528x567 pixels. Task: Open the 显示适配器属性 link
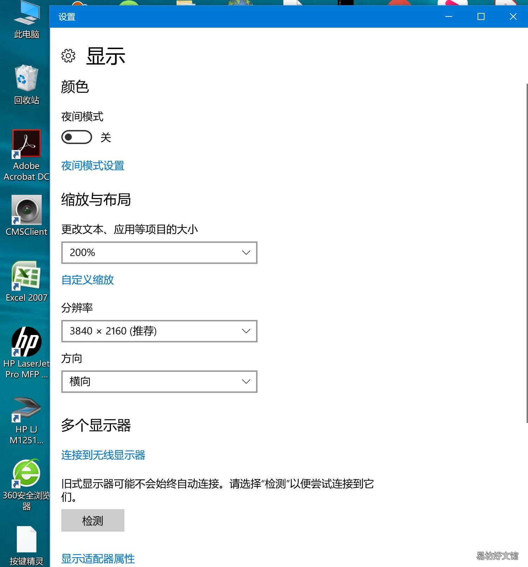click(x=98, y=559)
